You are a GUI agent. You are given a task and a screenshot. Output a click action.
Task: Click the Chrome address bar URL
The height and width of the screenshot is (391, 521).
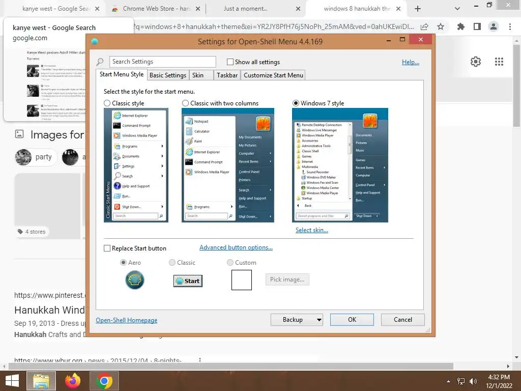pos(274,26)
